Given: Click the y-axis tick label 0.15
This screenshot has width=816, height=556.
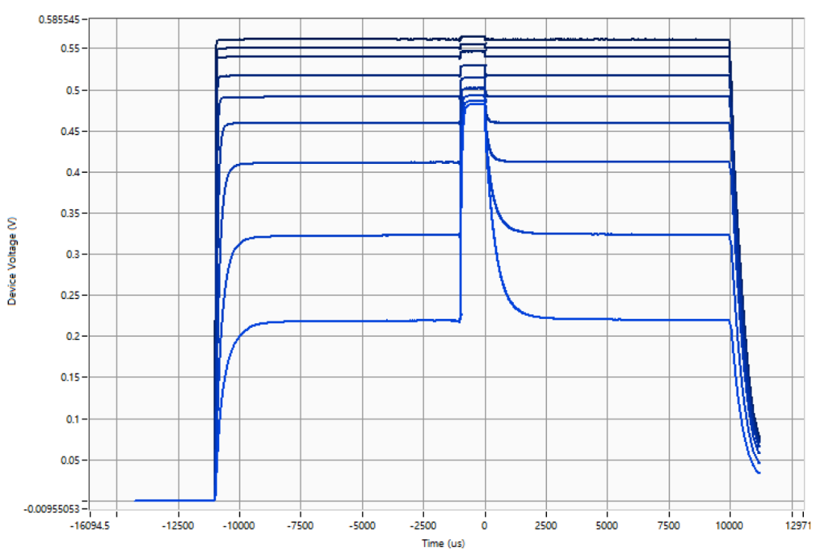Looking at the screenshot, I should pyautogui.click(x=71, y=378).
